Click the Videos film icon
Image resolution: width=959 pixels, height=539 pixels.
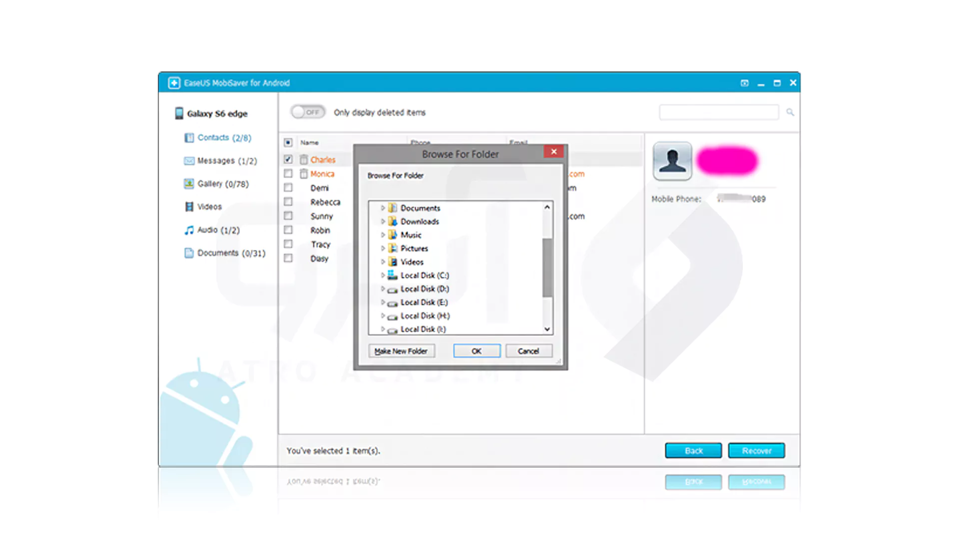189,207
